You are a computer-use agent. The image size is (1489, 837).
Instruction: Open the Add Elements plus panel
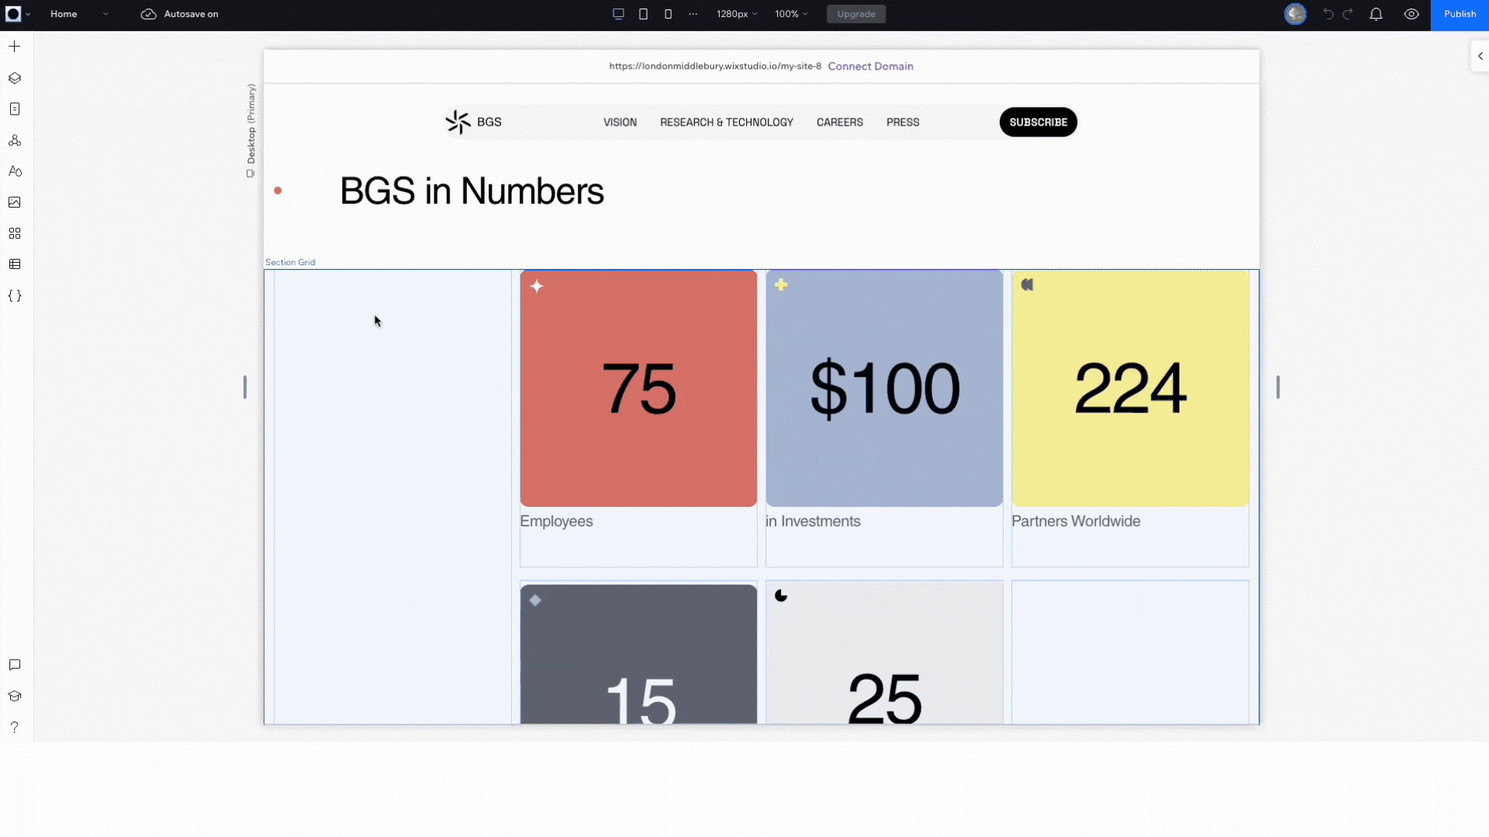(x=15, y=46)
